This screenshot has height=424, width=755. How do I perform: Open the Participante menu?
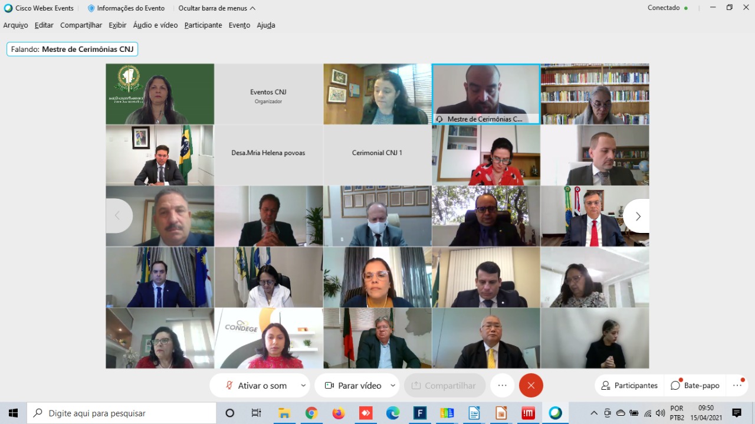[x=203, y=25]
